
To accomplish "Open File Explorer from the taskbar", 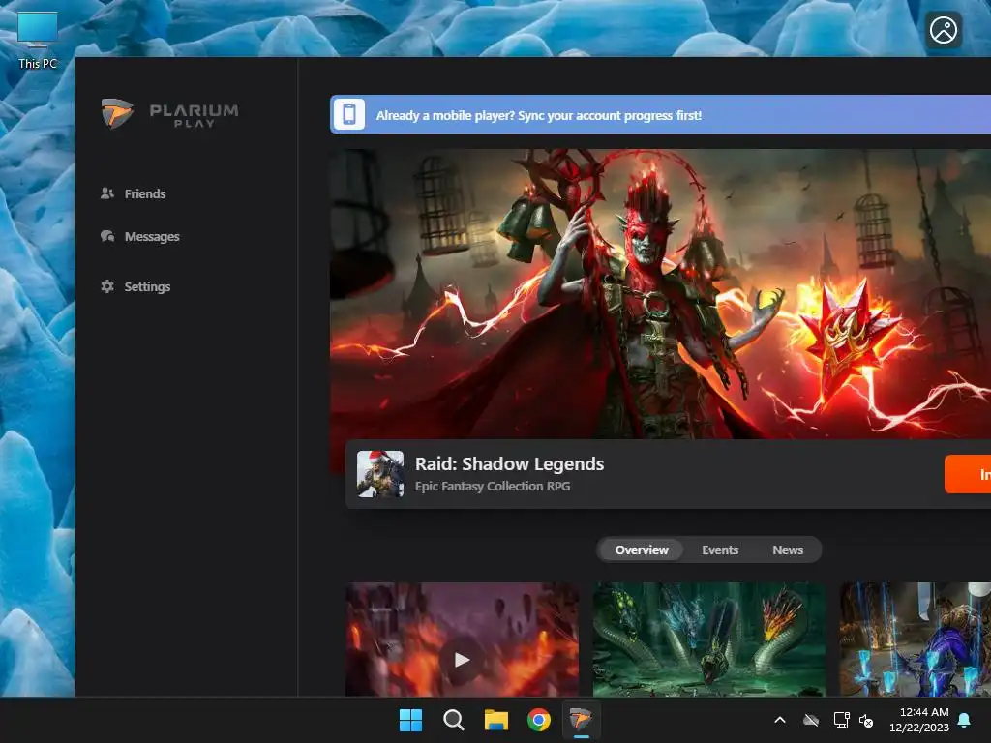I will point(496,720).
